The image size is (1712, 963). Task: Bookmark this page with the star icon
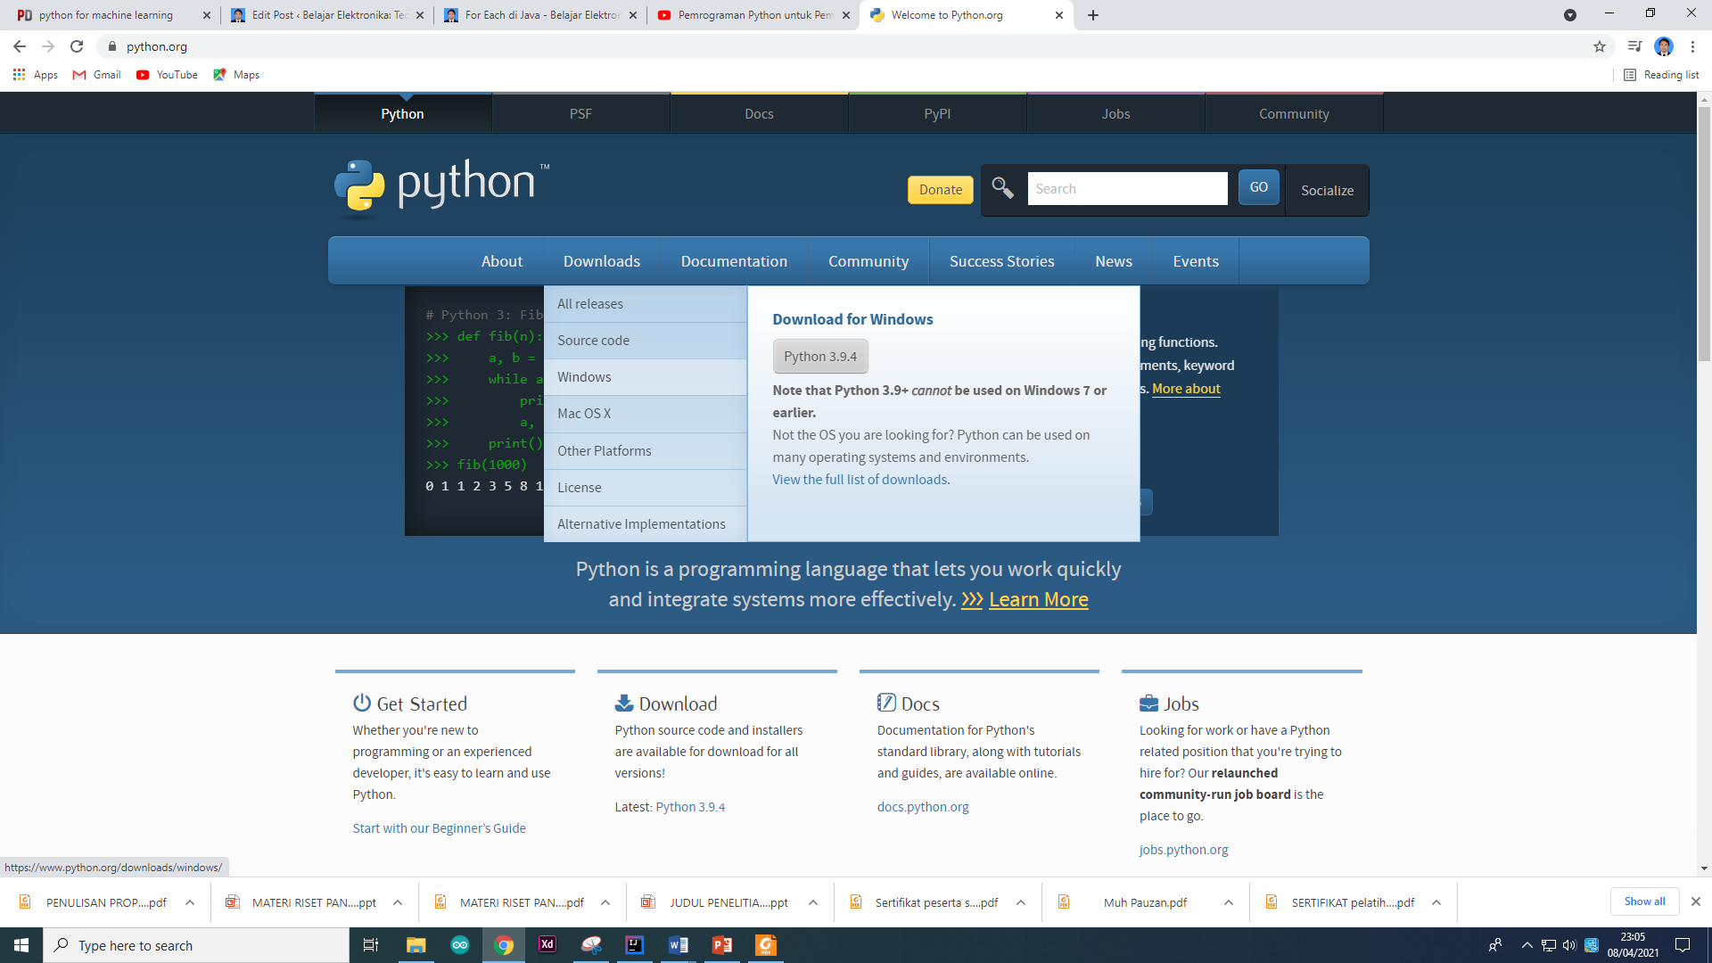coord(1600,46)
